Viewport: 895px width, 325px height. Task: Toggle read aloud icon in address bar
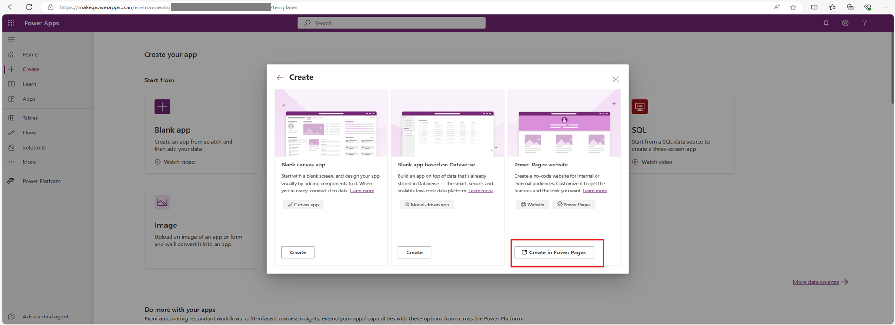point(777,7)
